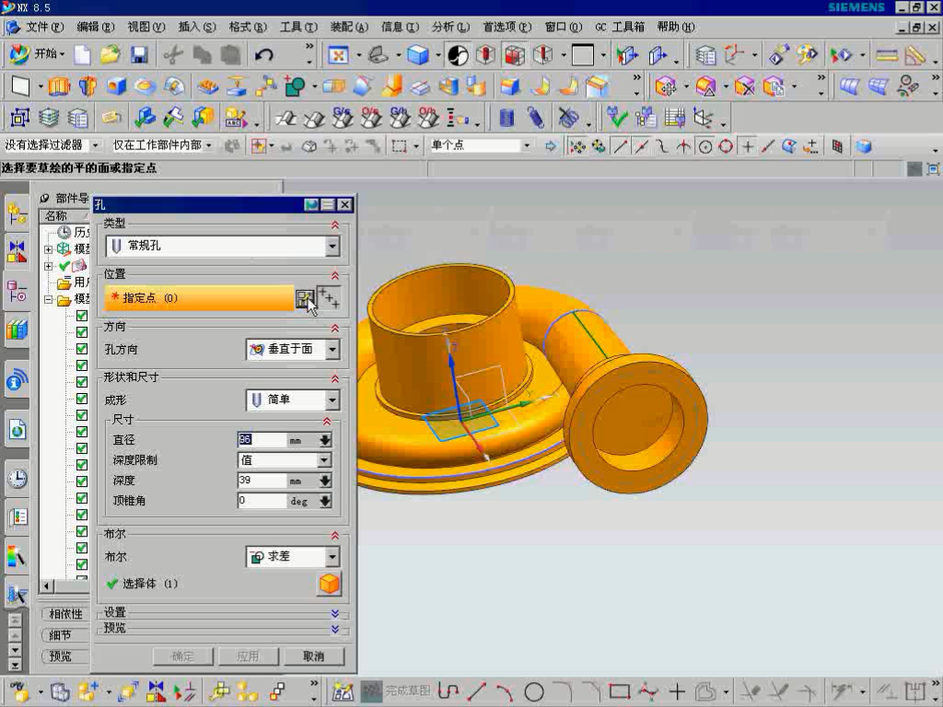Open the 帮助(H) menu
The width and height of the screenshot is (943, 707).
pos(675,27)
